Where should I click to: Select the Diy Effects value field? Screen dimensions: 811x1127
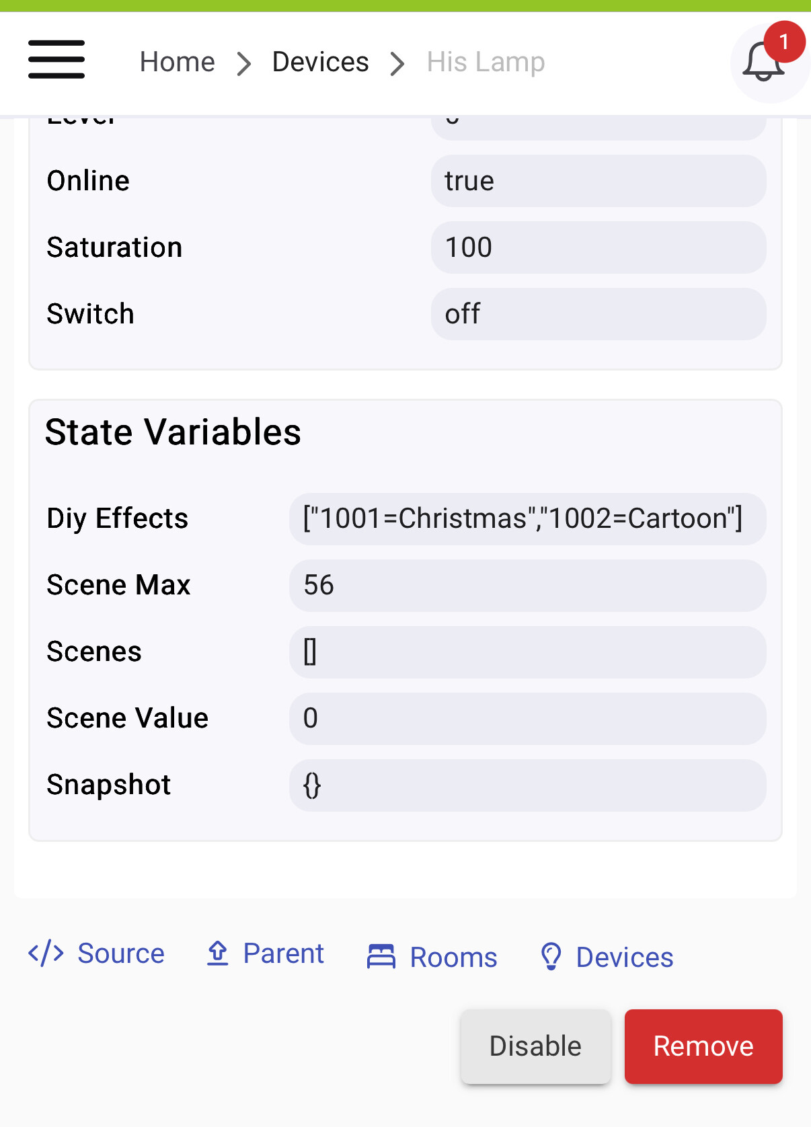(x=527, y=518)
